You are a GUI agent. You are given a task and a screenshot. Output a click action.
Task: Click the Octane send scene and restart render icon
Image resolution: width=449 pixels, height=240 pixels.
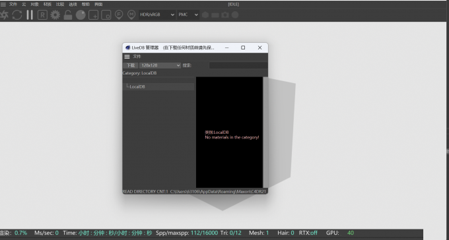click(x=4, y=15)
